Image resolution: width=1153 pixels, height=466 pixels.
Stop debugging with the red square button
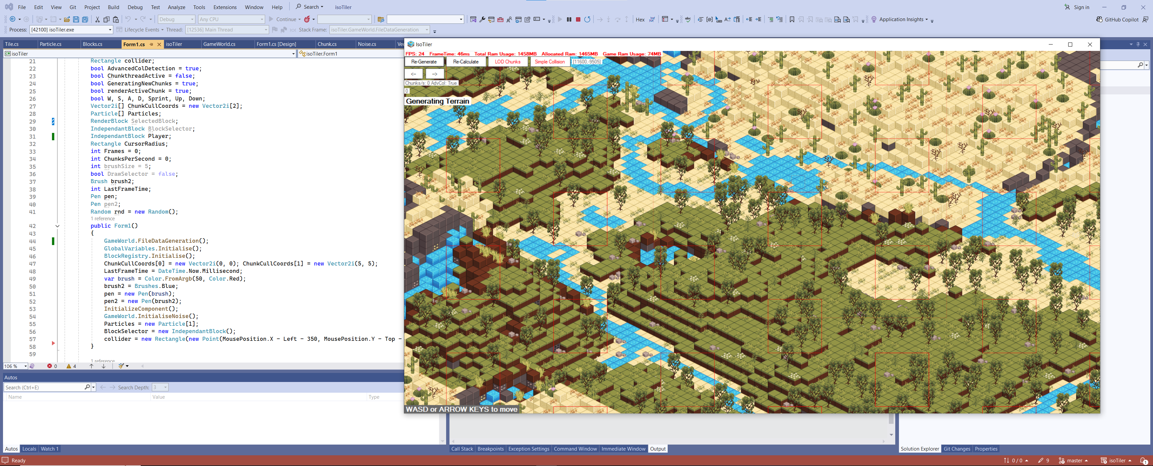point(578,19)
